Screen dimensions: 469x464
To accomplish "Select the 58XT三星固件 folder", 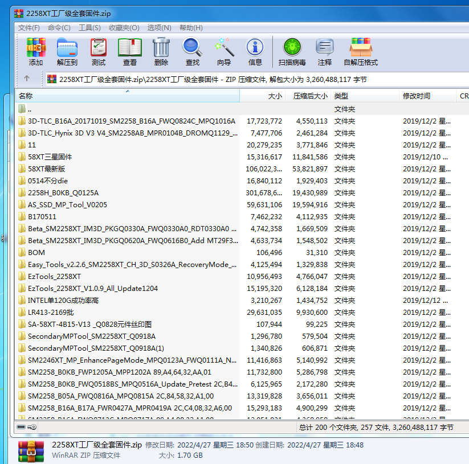I will [x=50, y=157].
